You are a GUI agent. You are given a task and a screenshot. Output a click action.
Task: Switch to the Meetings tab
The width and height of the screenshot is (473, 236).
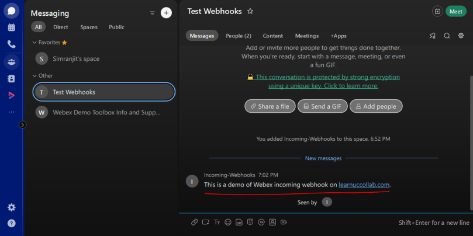[307, 36]
